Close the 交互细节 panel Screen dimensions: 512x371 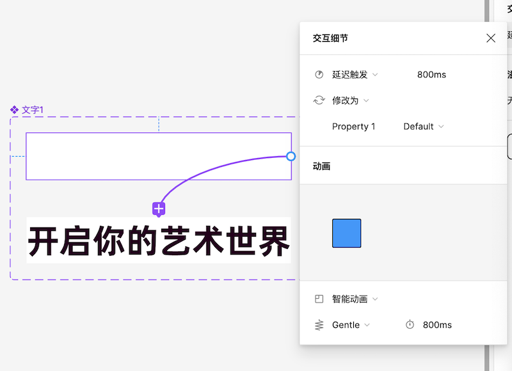(491, 38)
